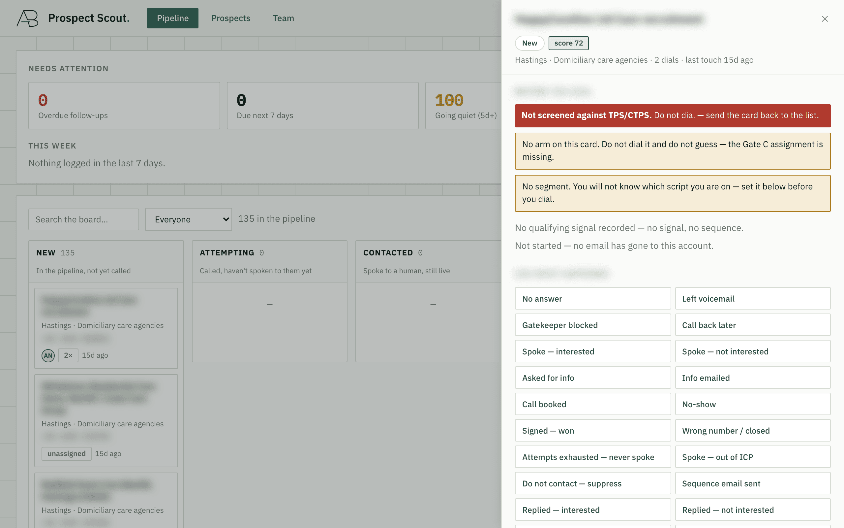Go to the Team tab
Image resolution: width=844 pixels, height=528 pixels.
[283, 18]
